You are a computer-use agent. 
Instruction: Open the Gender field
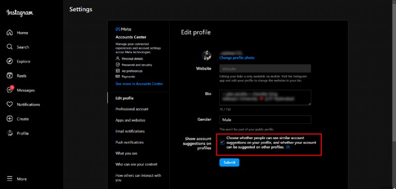(265, 120)
